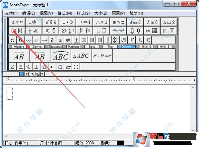199x148 pixels.
Task: Insert the partial derivative symbol
Action: click(52, 40)
